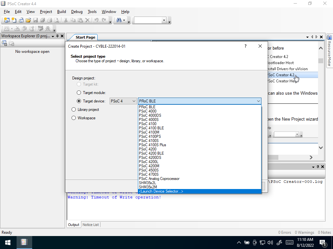Select PSoC Analog Coprocessor from list
The image size is (333, 249).
click(x=199, y=179)
